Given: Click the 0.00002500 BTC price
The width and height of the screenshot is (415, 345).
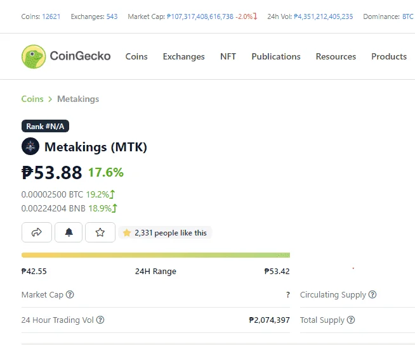Looking at the screenshot, I should [x=52, y=194].
